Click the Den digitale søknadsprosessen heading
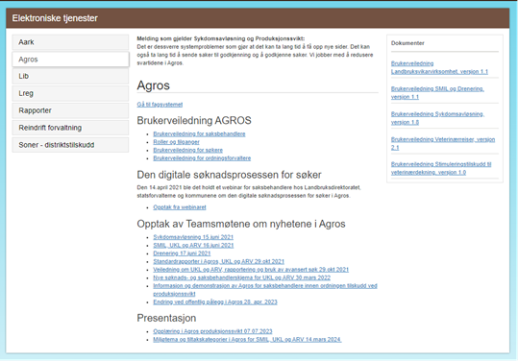The image size is (518, 361). [x=230, y=175]
